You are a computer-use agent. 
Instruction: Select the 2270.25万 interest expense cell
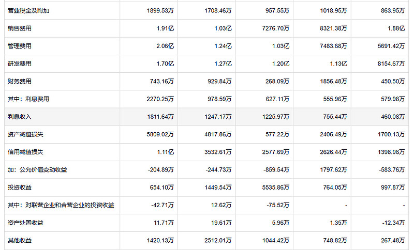160,99
